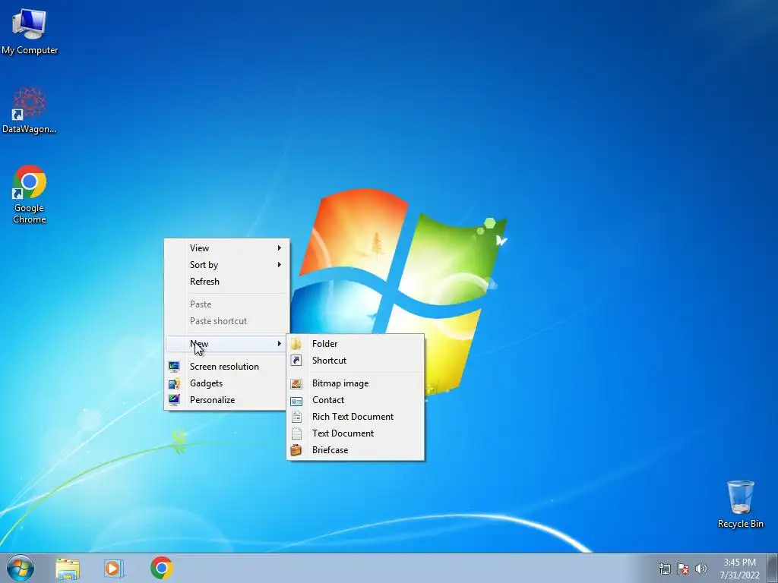The width and height of the screenshot is (778, 583).
Task: Create a new Text Document
Action: [356, 433]
